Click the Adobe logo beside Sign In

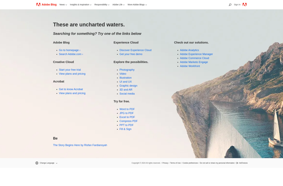244,5
